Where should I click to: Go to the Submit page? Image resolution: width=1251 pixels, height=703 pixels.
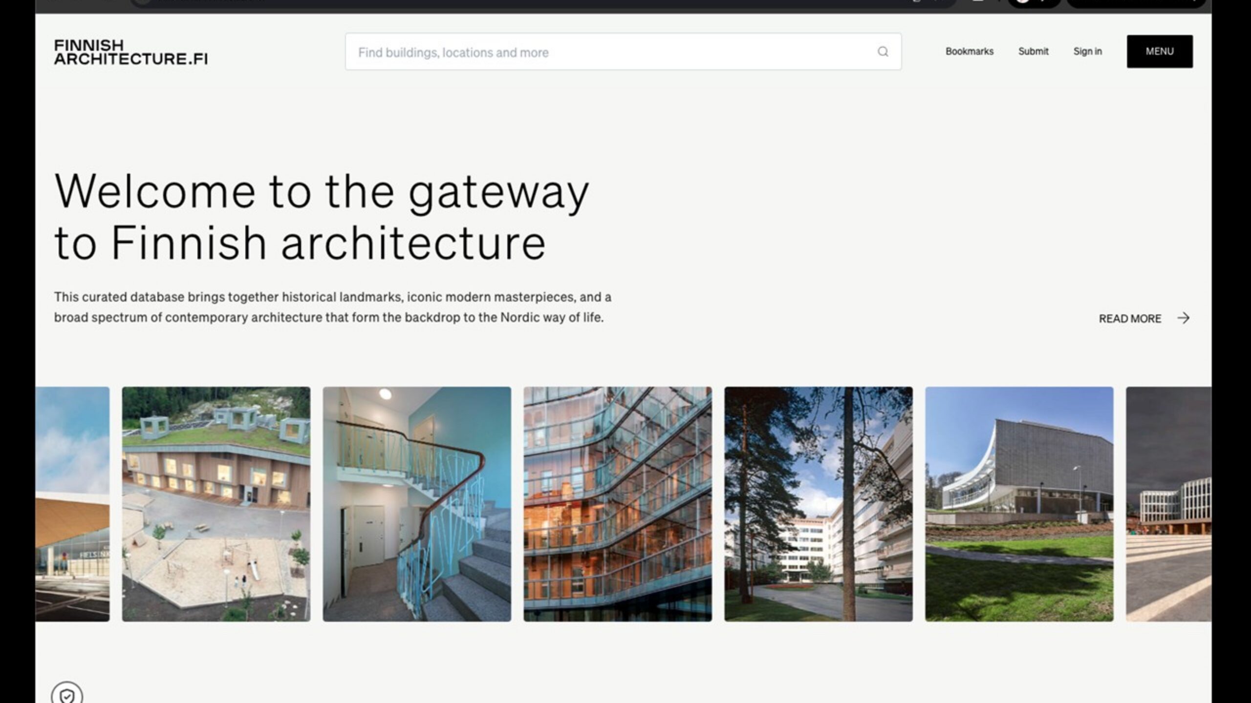click(1033, 51)
